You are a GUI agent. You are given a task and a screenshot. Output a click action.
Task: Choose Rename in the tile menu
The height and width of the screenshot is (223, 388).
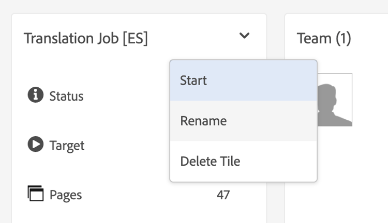(x=243, y=121)
